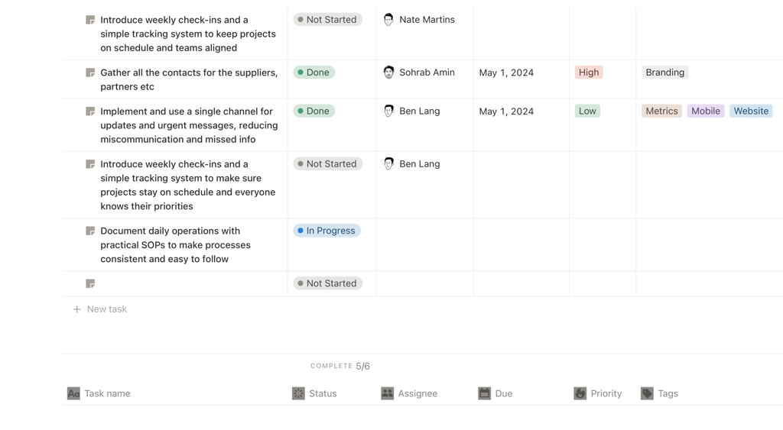Viewport: 783px width, 430px height.
Task: Click the Branding tag
Action: click(664, 73)
